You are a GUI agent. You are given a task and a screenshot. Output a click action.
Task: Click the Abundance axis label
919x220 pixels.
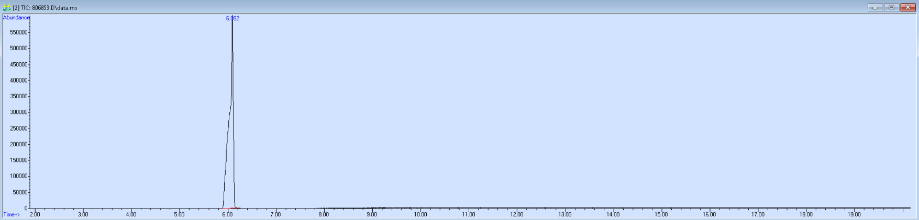click(x=16, y=18)
